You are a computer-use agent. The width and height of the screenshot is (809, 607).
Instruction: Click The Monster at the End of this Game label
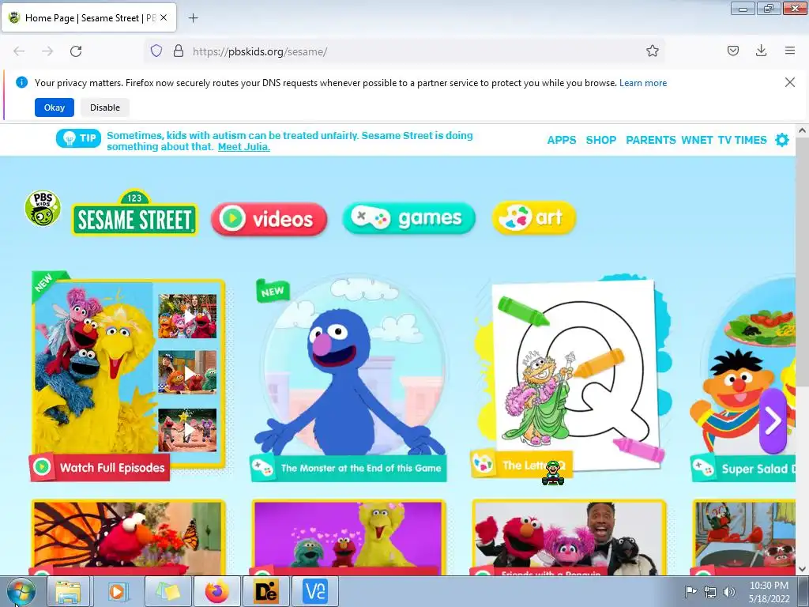pos(361,468)
